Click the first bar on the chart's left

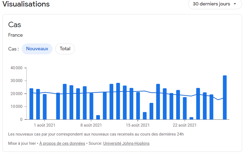[31, 104]
